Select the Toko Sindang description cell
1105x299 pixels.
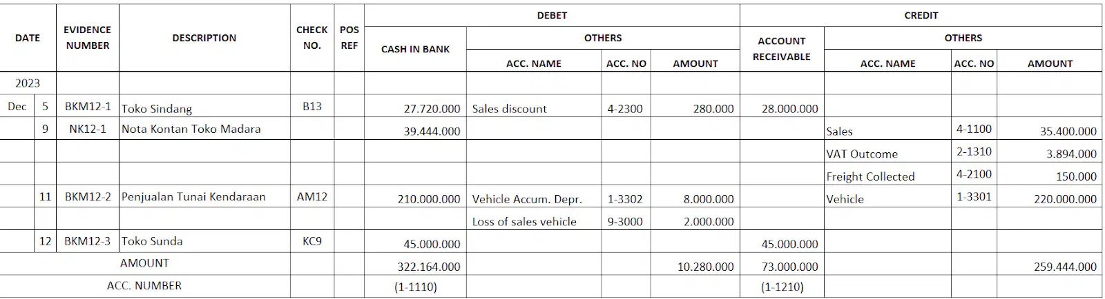tap(204, 106)
